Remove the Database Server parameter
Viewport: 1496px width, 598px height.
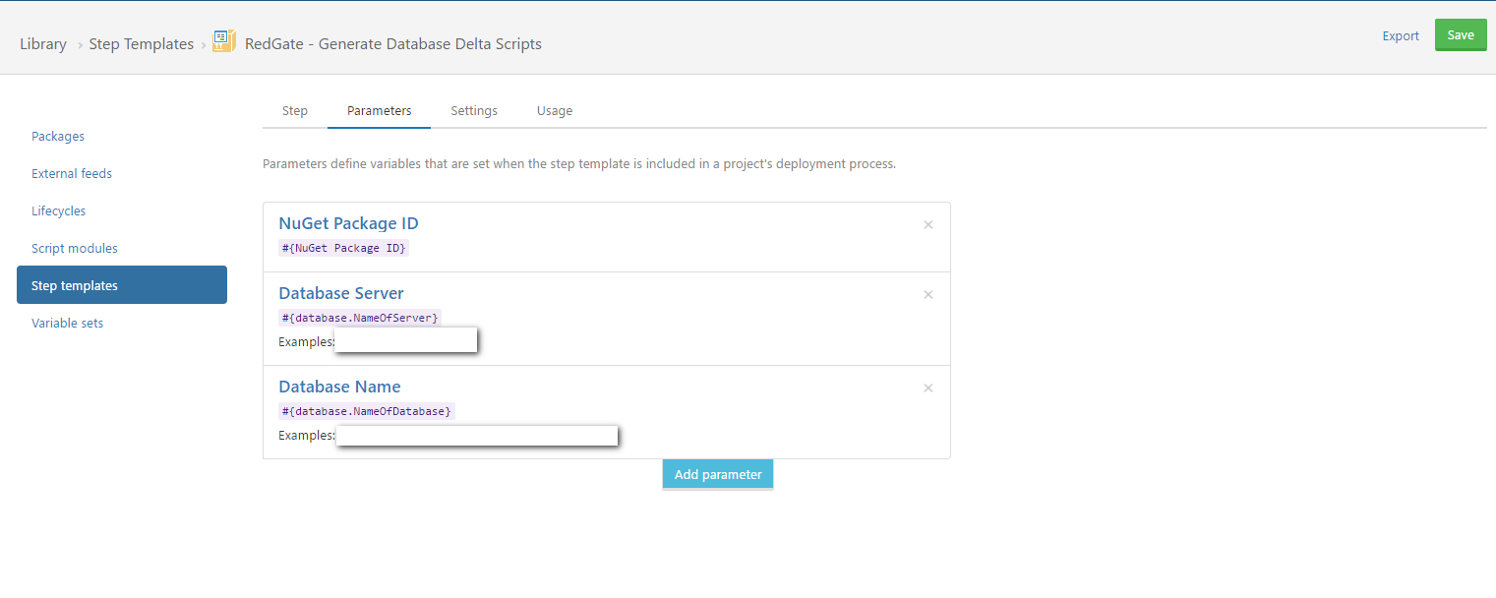click(x=928, y=295)
